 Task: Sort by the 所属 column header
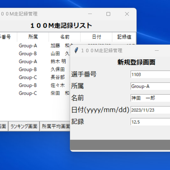(x=33, y=37)
